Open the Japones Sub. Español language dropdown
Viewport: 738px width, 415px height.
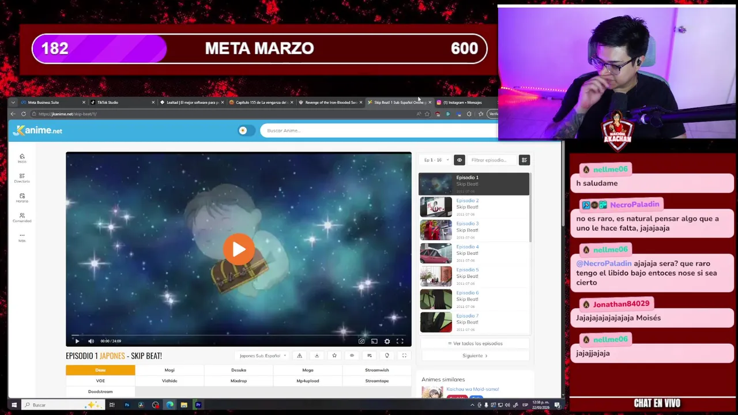tap(263, 356)
